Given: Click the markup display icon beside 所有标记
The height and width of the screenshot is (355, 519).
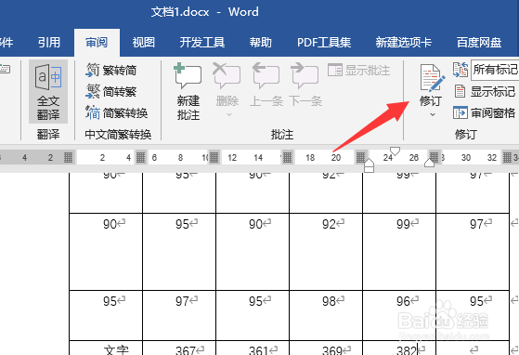Looking at the screenshot, I should point(461,70).
